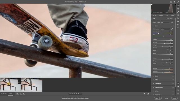Toggle before/after view icon

pyautogui.click(x=148, y=94)
